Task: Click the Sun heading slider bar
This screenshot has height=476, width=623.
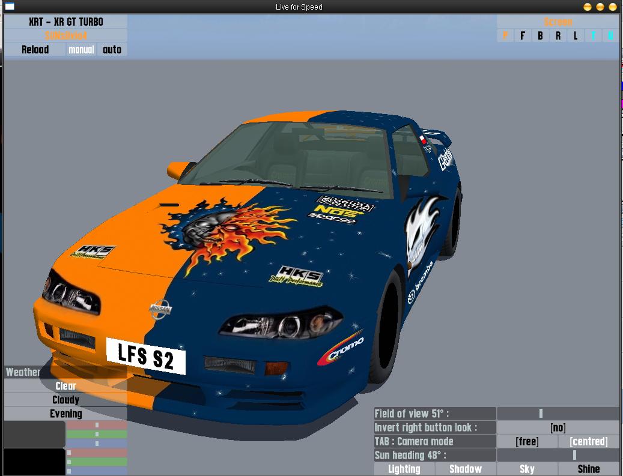Action: tap(558, 455)
